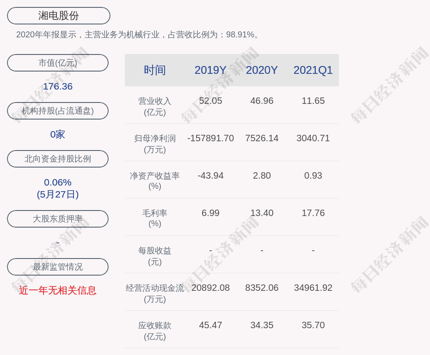Select the -157891.70 net profit value
430x355 pixels.
[x=210, y=138]
